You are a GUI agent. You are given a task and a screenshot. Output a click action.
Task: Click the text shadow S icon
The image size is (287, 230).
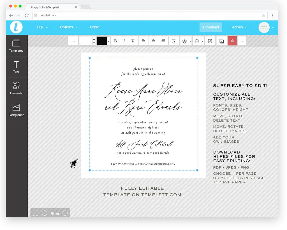coord(221,41)
